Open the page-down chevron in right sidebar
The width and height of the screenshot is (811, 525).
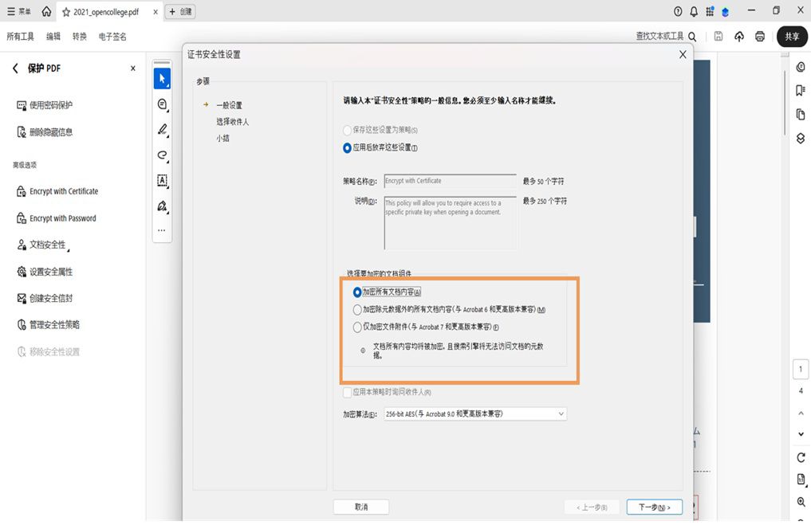[x=800, y=433]
